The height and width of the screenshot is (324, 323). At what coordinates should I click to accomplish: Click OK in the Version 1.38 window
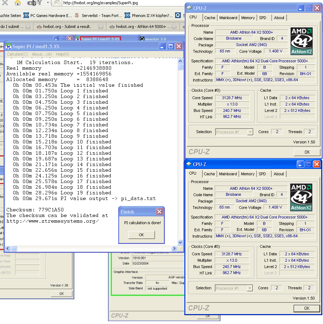pyautogui.click(x=62, y=294)
